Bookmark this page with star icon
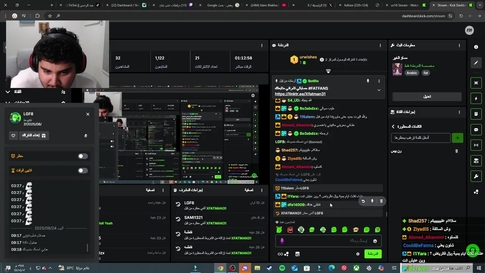485x273 pixels. point(50,16)
